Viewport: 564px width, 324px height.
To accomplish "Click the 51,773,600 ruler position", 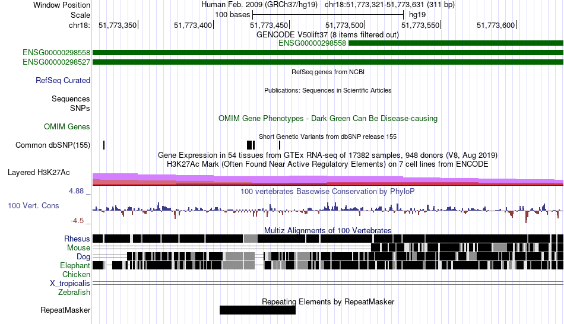I will click(x=496, y=25).
